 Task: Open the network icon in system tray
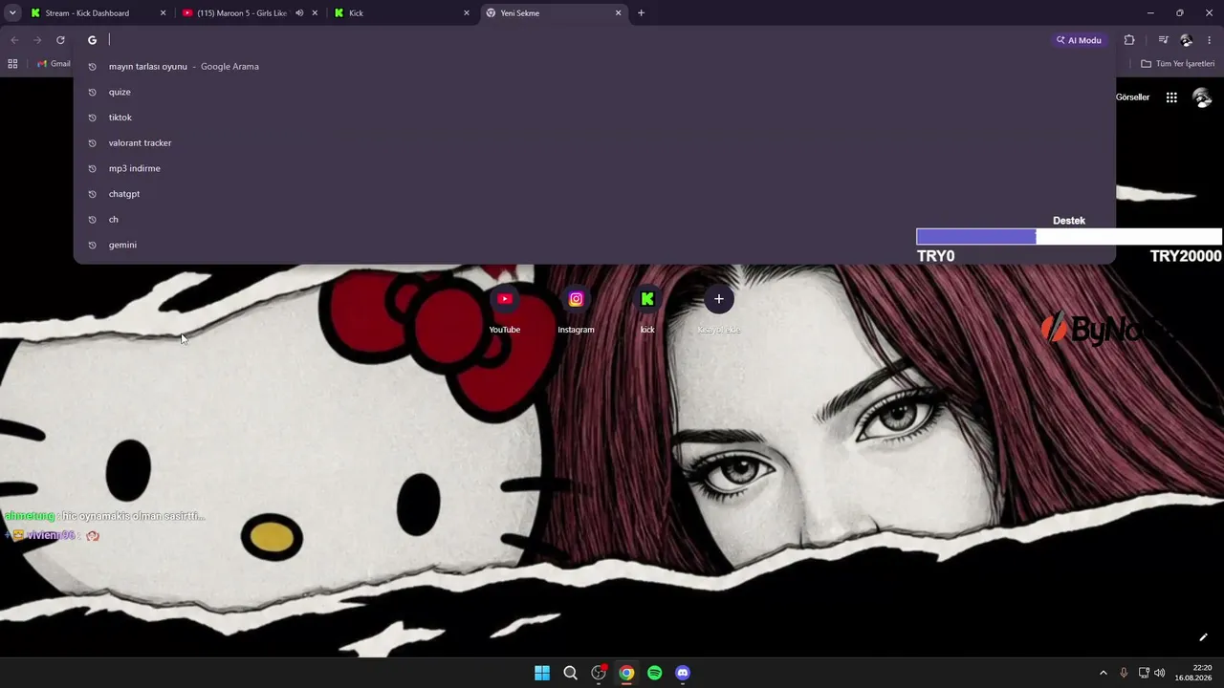(1144, 673)
